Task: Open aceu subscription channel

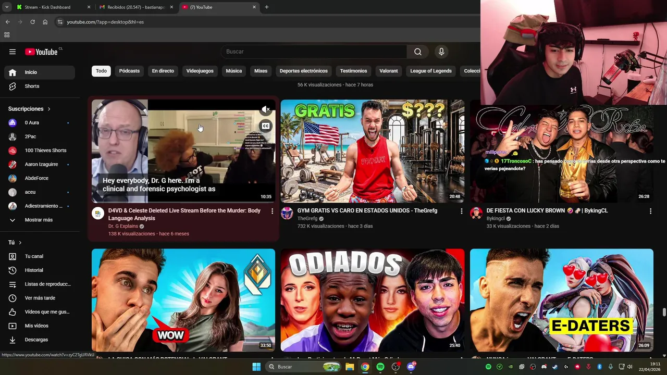Action: pyautogui.click(x=40, y=192)
